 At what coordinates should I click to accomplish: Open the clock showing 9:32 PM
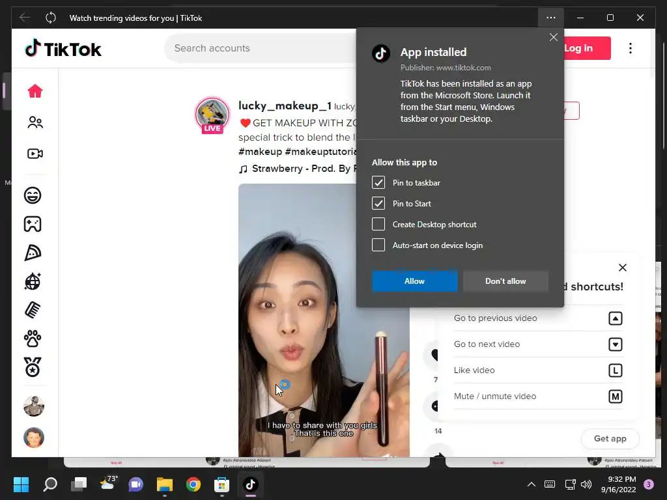[619, 484]
